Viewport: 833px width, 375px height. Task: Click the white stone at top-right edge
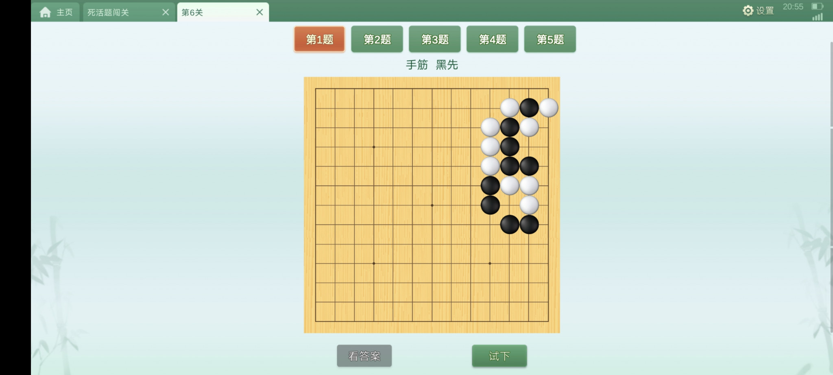pyautogui.click(x=548, y=108)
